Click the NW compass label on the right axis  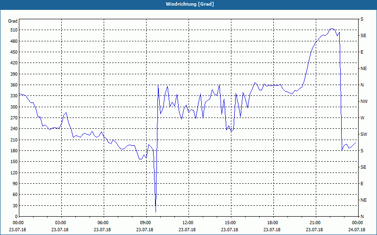[364, 102]
